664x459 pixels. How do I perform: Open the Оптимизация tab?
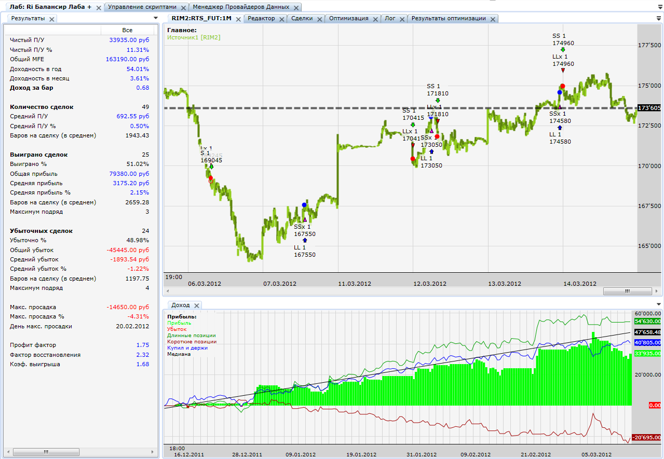point(348,18)
